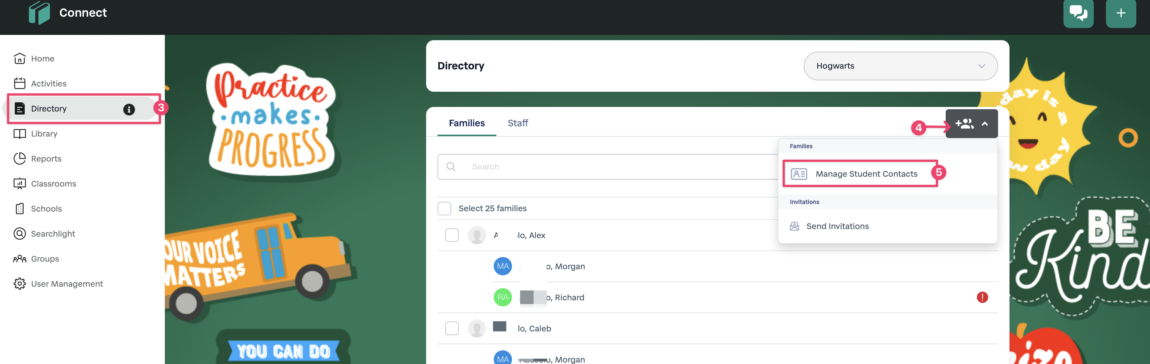Go to Home in the sidebar
This screenshot has width=1150, height=364.
point(43,58)
